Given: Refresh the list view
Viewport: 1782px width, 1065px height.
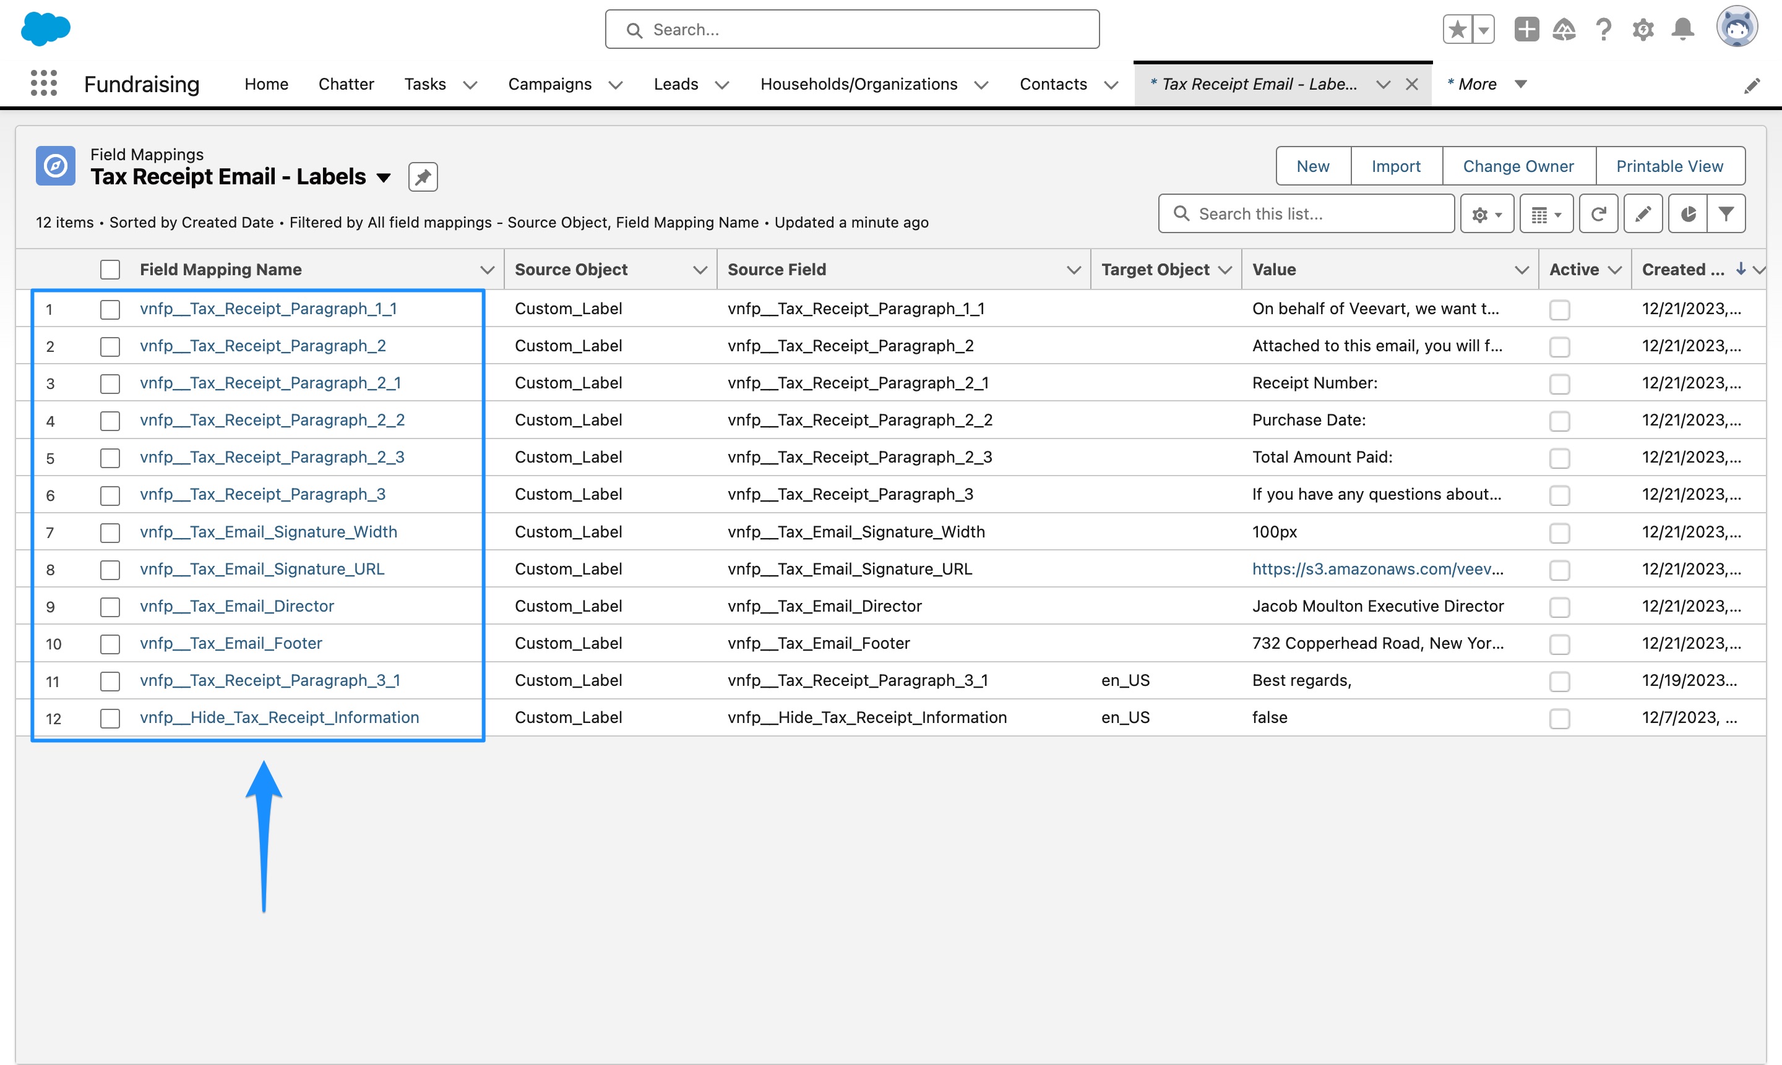Looking at the screenshot, I should click(x=1598, y=213).
